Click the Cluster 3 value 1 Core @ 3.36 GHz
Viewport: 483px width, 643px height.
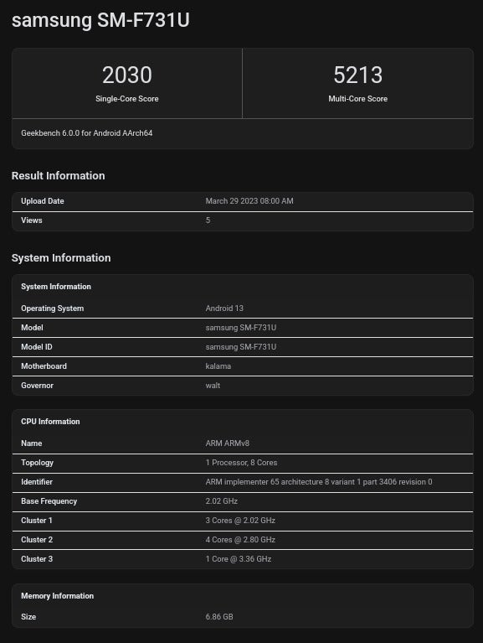239,559
